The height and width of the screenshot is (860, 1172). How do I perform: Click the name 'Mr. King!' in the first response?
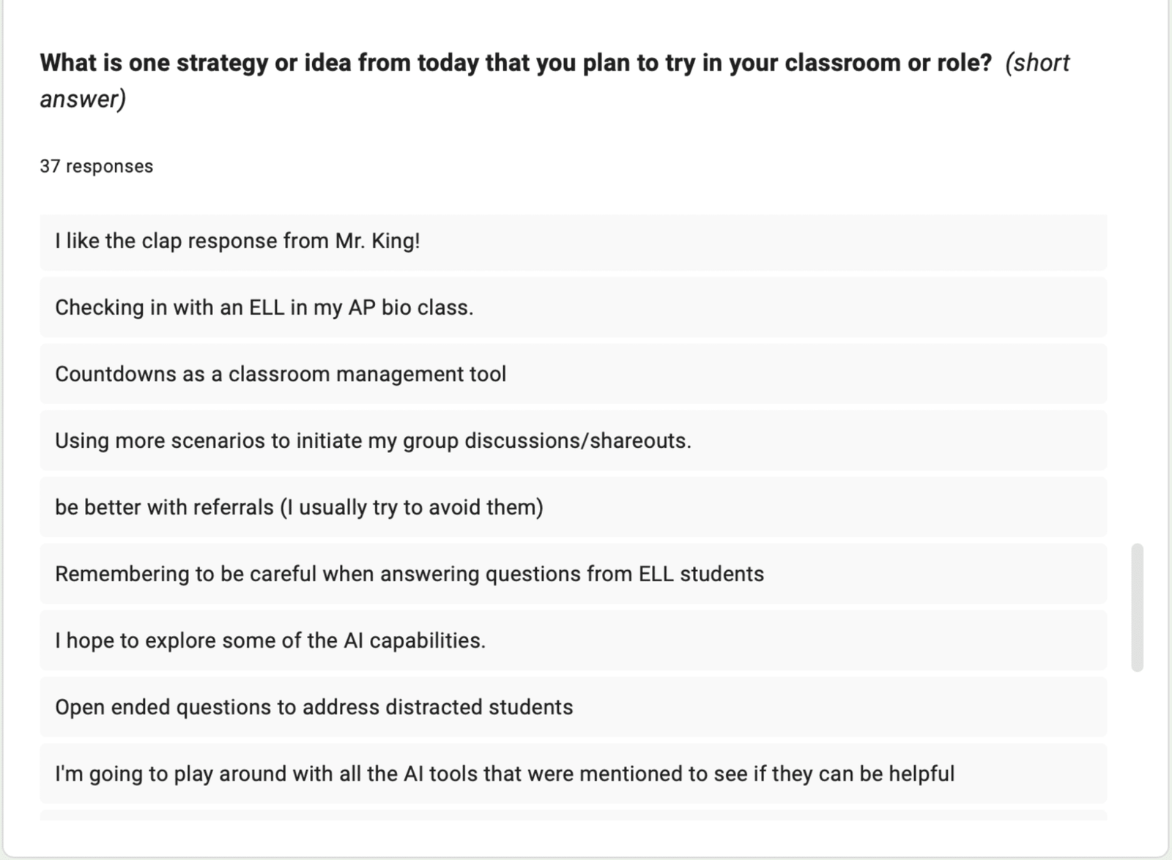(378, 241)
